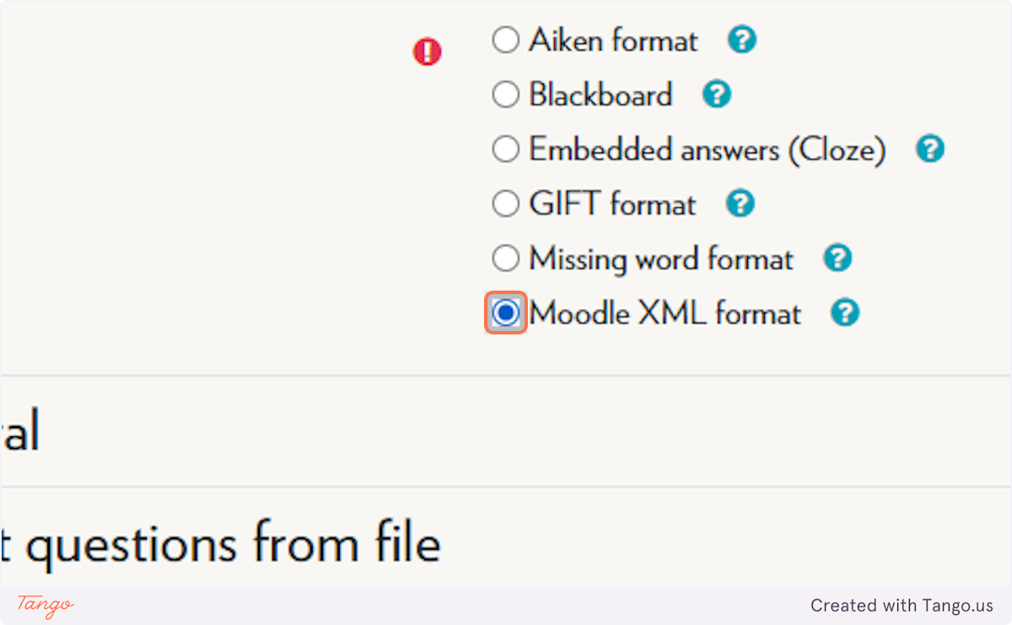Select the Blackboard radio button
The height and width of the screenshot is (625, 1012).
coord(505,94)
